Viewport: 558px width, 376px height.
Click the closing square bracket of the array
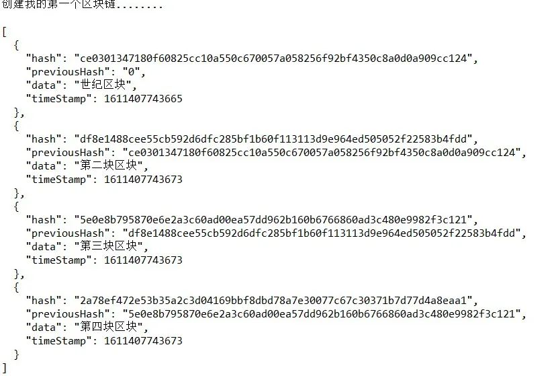(x=4, y=368)
